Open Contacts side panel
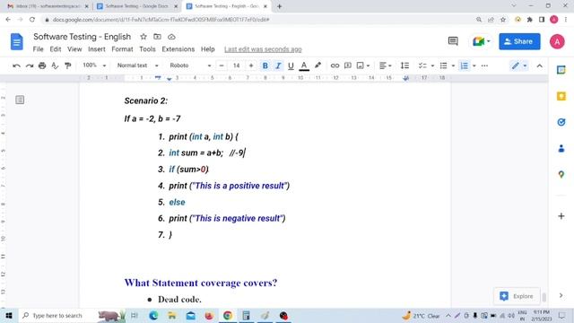This screenshot has height=323, width=574. (x=561, y=149)
